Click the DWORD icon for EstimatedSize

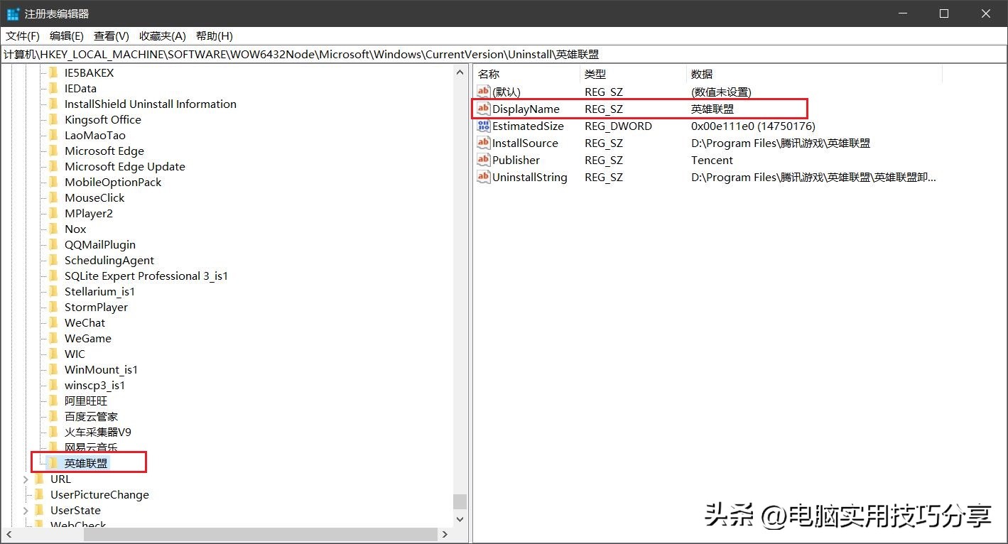click(x=484, y=126)
